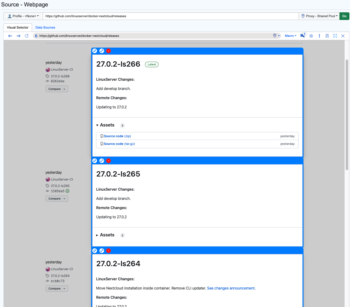
Task: Remove the 27.0.2-ls265 selection with red X
Action: pos(108,161)
